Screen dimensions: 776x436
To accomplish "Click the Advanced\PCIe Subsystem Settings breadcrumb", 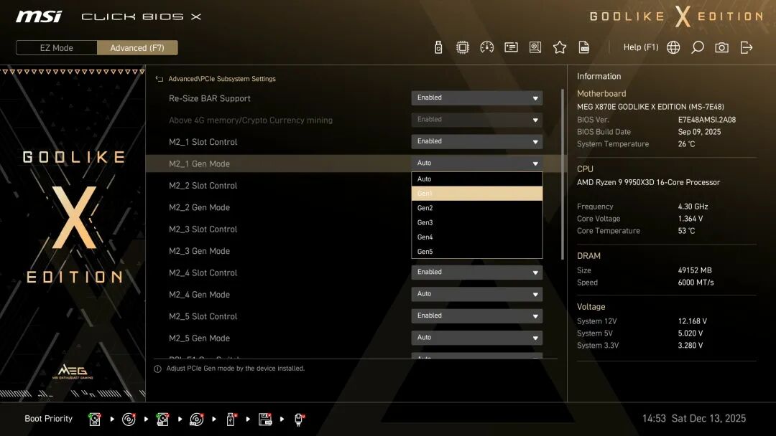I will [x=222, y=79].
